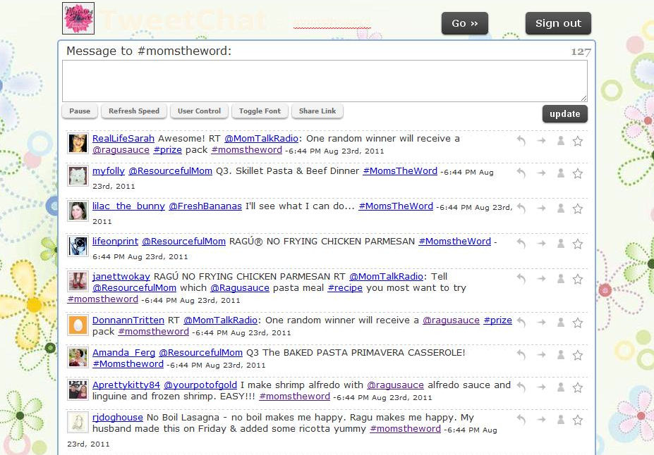Image resolution: width=654 pixels, height=455 pixels.
Task: Toggle Font size of the chat
Action: point(260,111)
